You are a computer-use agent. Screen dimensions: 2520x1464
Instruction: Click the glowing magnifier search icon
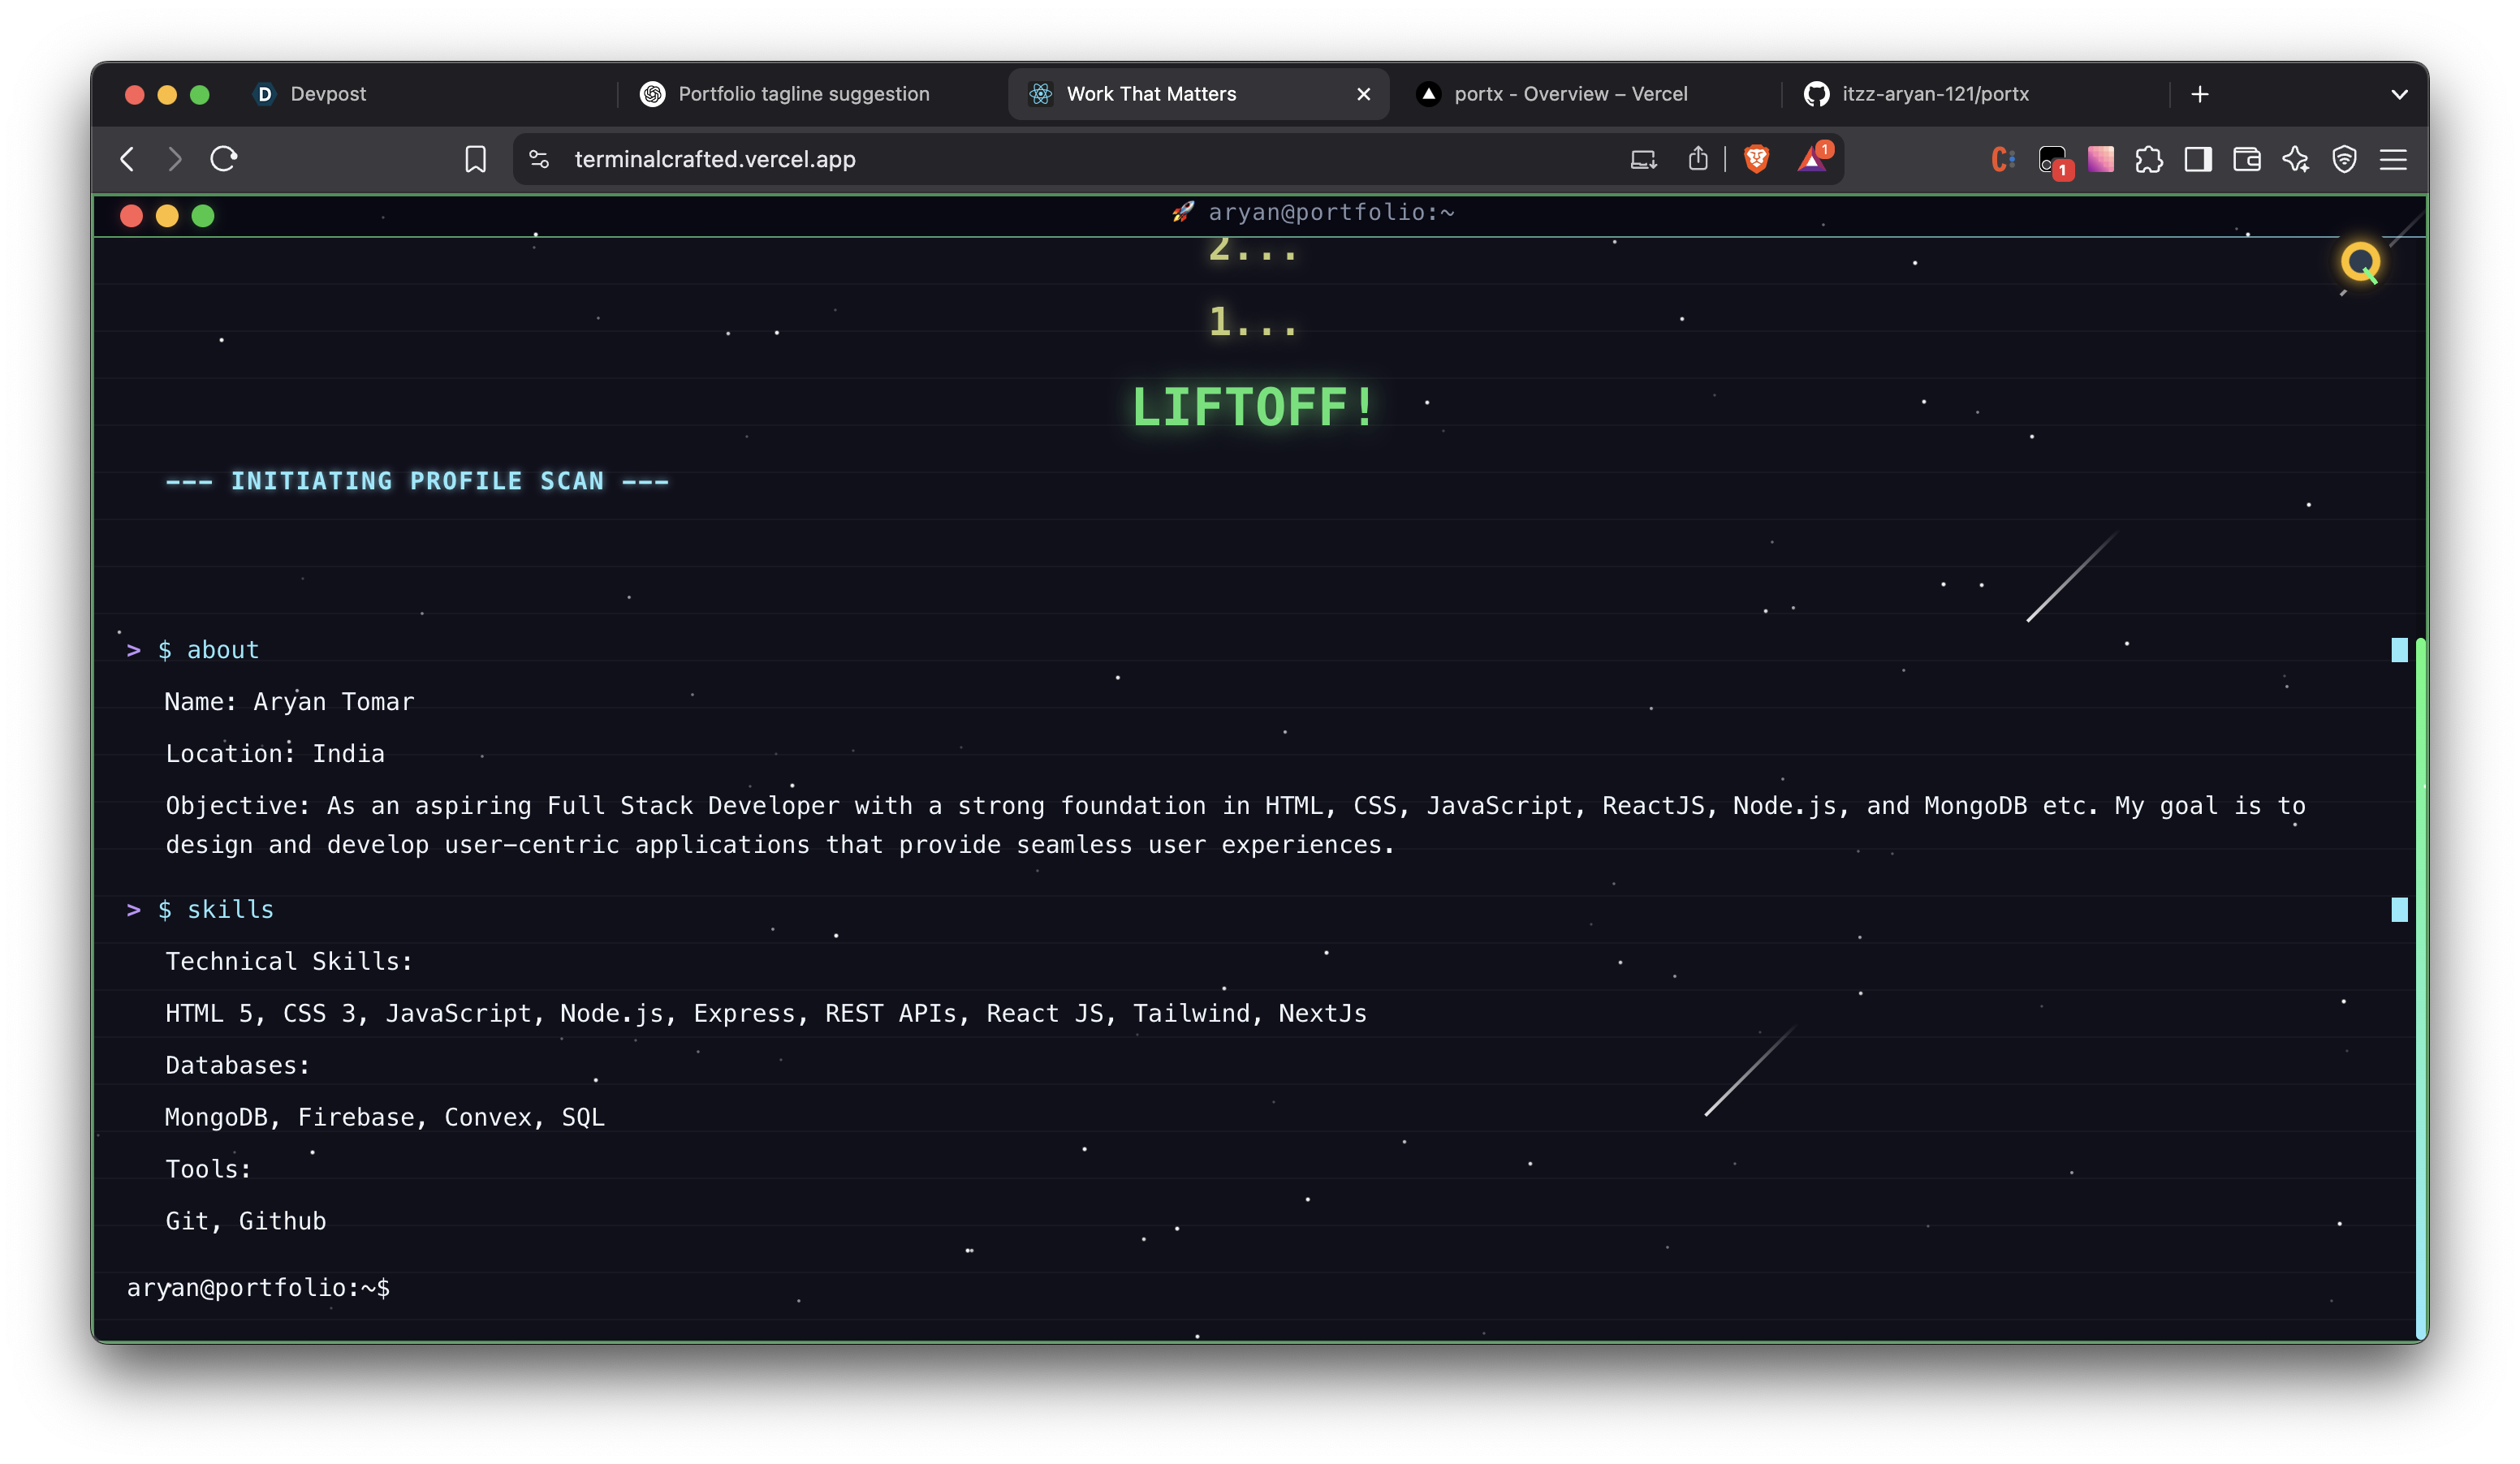click(x=2360, y=263)
